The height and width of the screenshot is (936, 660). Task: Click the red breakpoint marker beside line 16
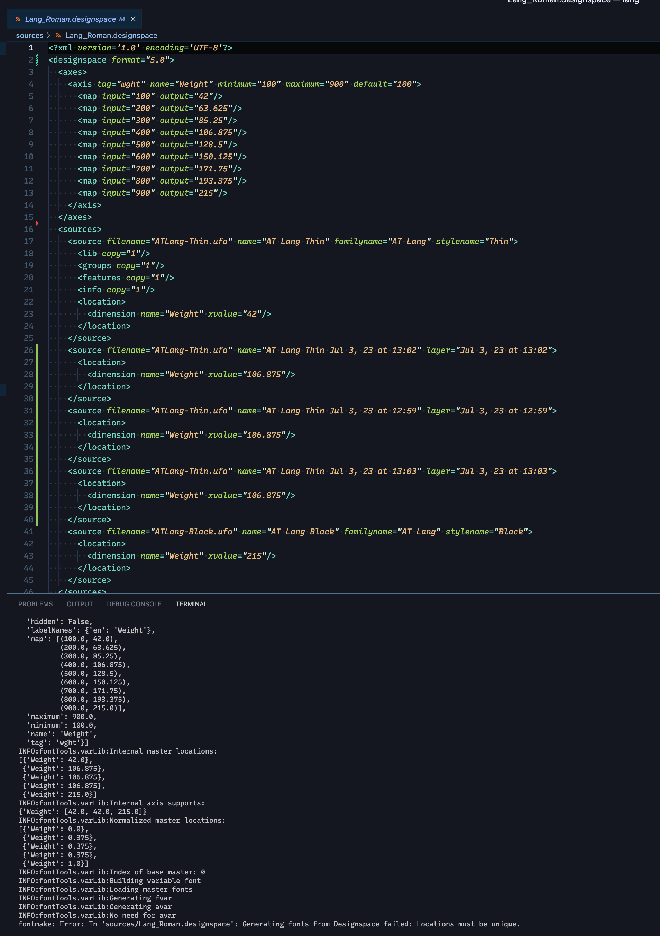pyautogui.click(x=37, y=223)
